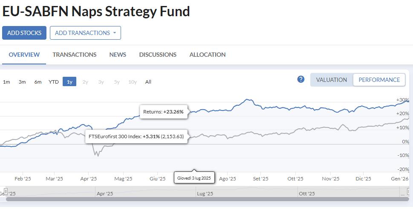This screenshot has width=413, height=209.
Task: Click the Dic '25 axis label
Action: [363, 179]
